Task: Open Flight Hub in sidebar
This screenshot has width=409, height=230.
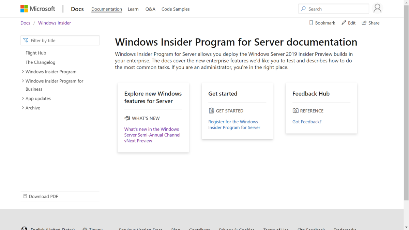Action: coord(36,53)
